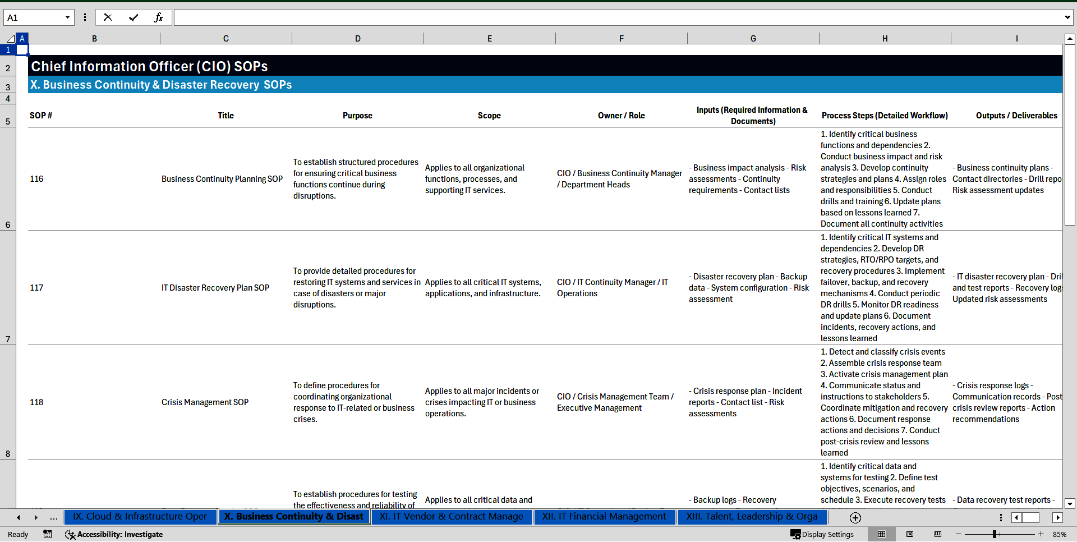Click the Insert Function fx icon
The height and width of the screenshot is (542, 1077).
[158, 17]
